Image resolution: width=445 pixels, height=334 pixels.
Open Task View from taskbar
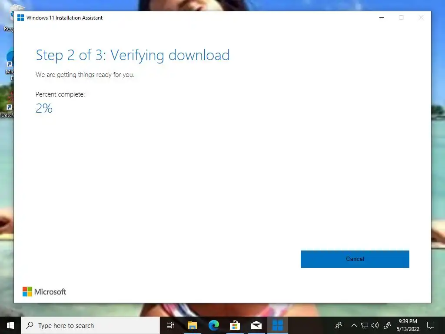[x=170, y=325]
